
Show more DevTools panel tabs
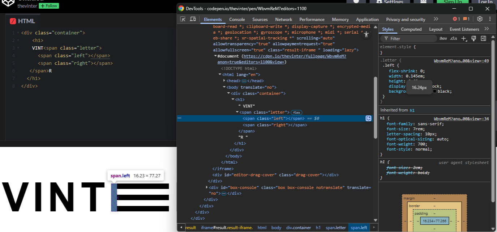point(436,19)
